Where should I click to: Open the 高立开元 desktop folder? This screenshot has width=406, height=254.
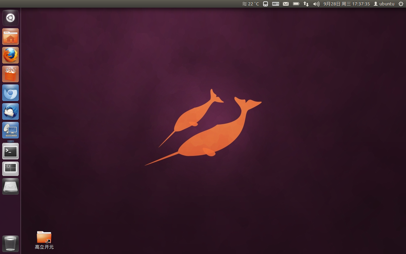click(x=44, y=240)
